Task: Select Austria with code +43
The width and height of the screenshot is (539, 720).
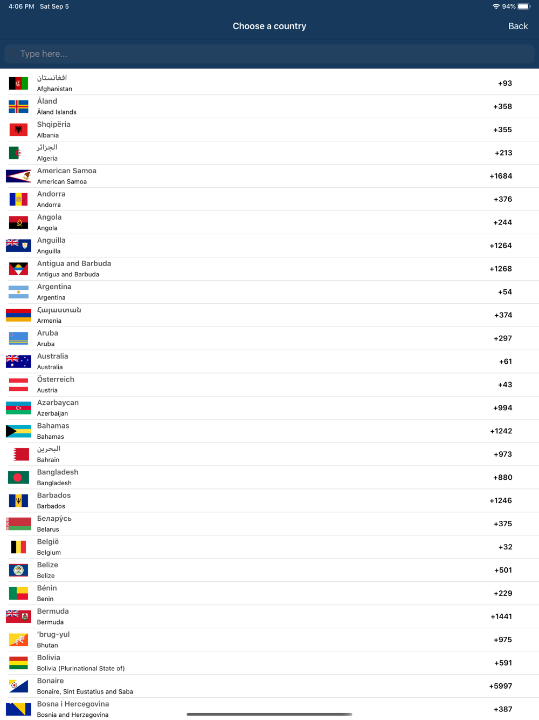Action: [269, 385]
